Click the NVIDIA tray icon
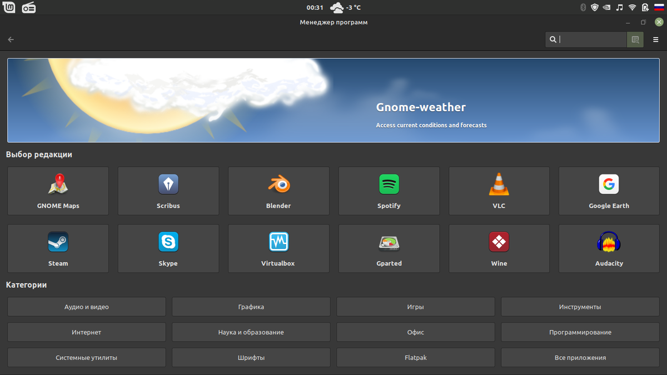This screenshot has height=375, width=667. [607, 7]
